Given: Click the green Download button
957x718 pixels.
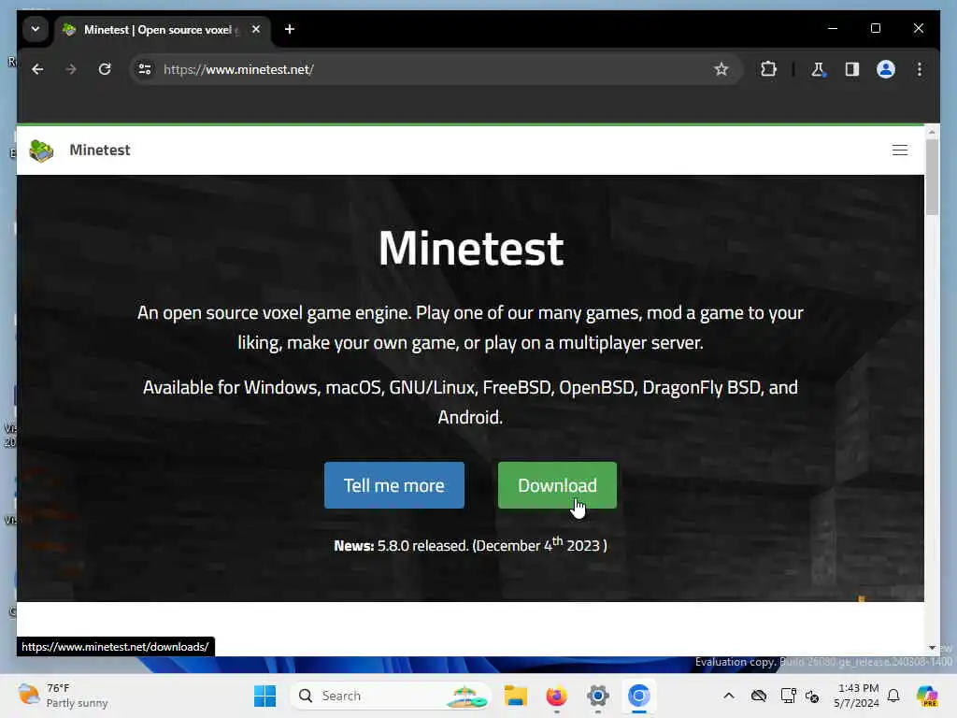Looking at the screenshot, I should (557, 485).
